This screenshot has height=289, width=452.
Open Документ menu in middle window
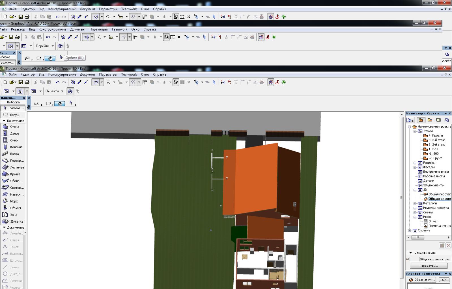78,29
